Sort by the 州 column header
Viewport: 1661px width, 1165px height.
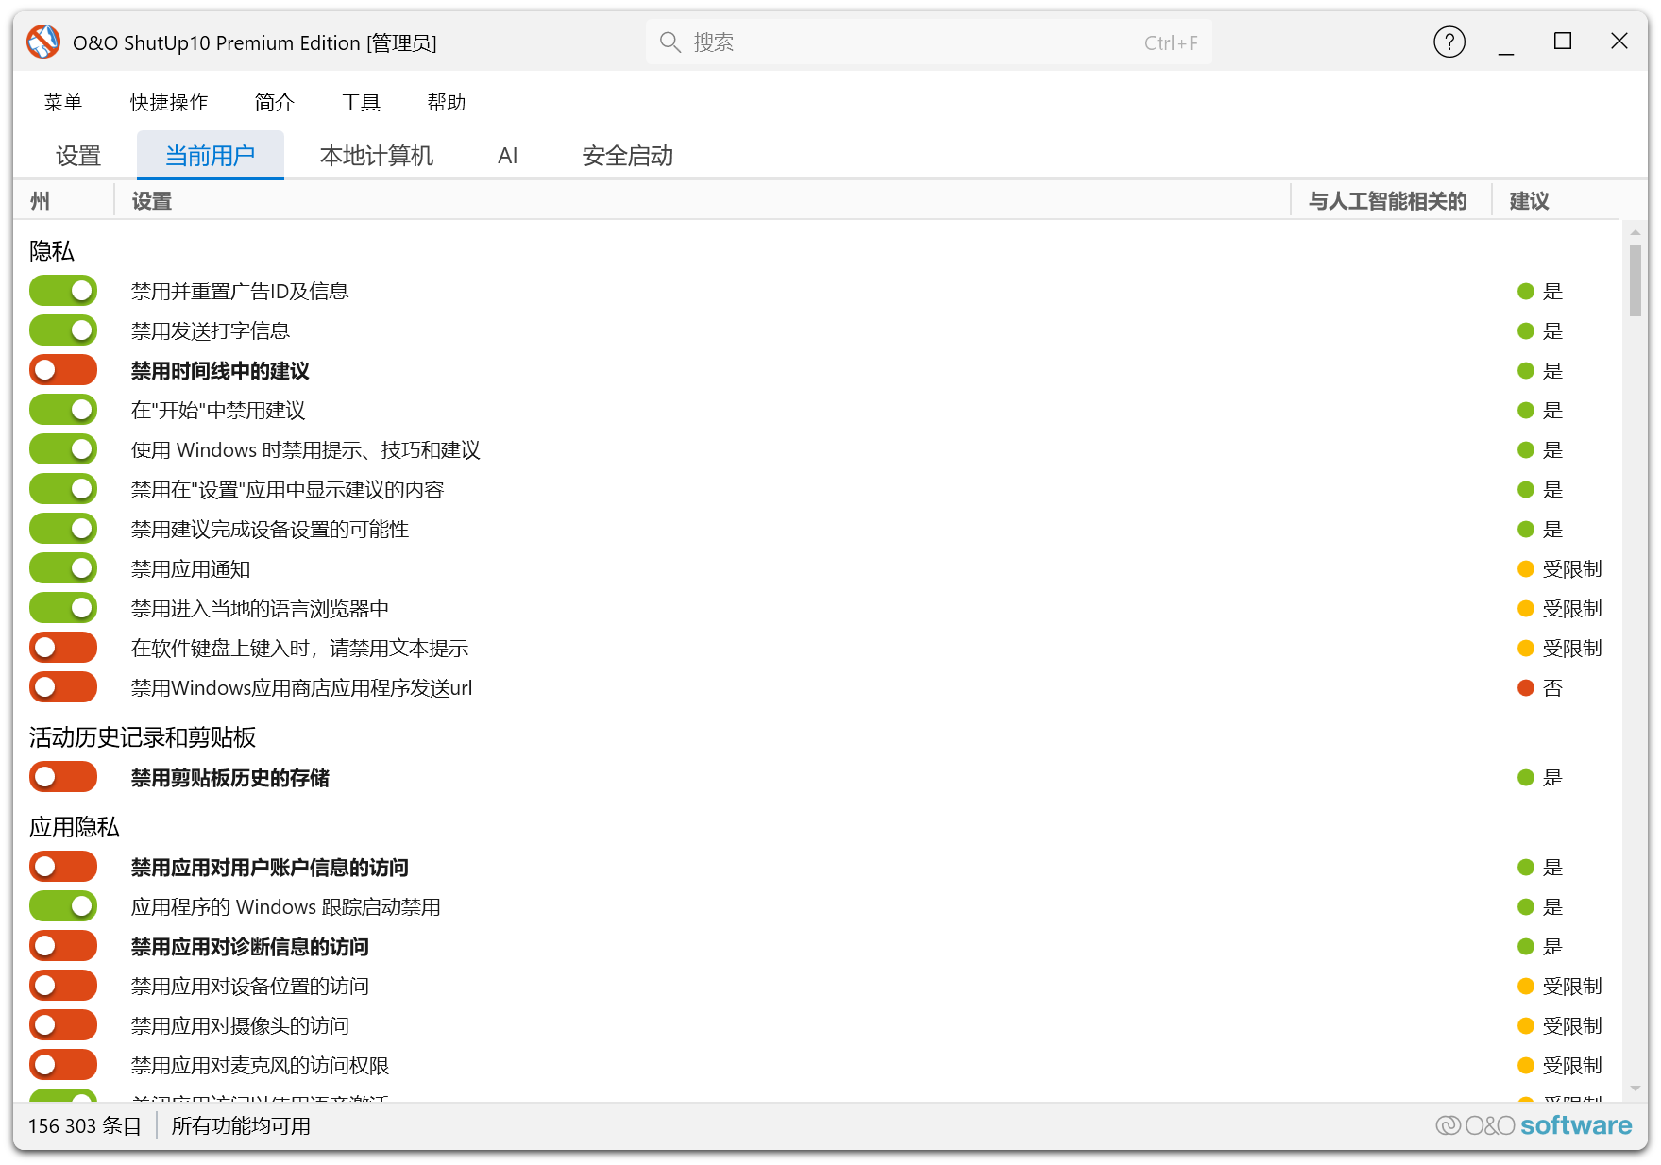point(64,201)
